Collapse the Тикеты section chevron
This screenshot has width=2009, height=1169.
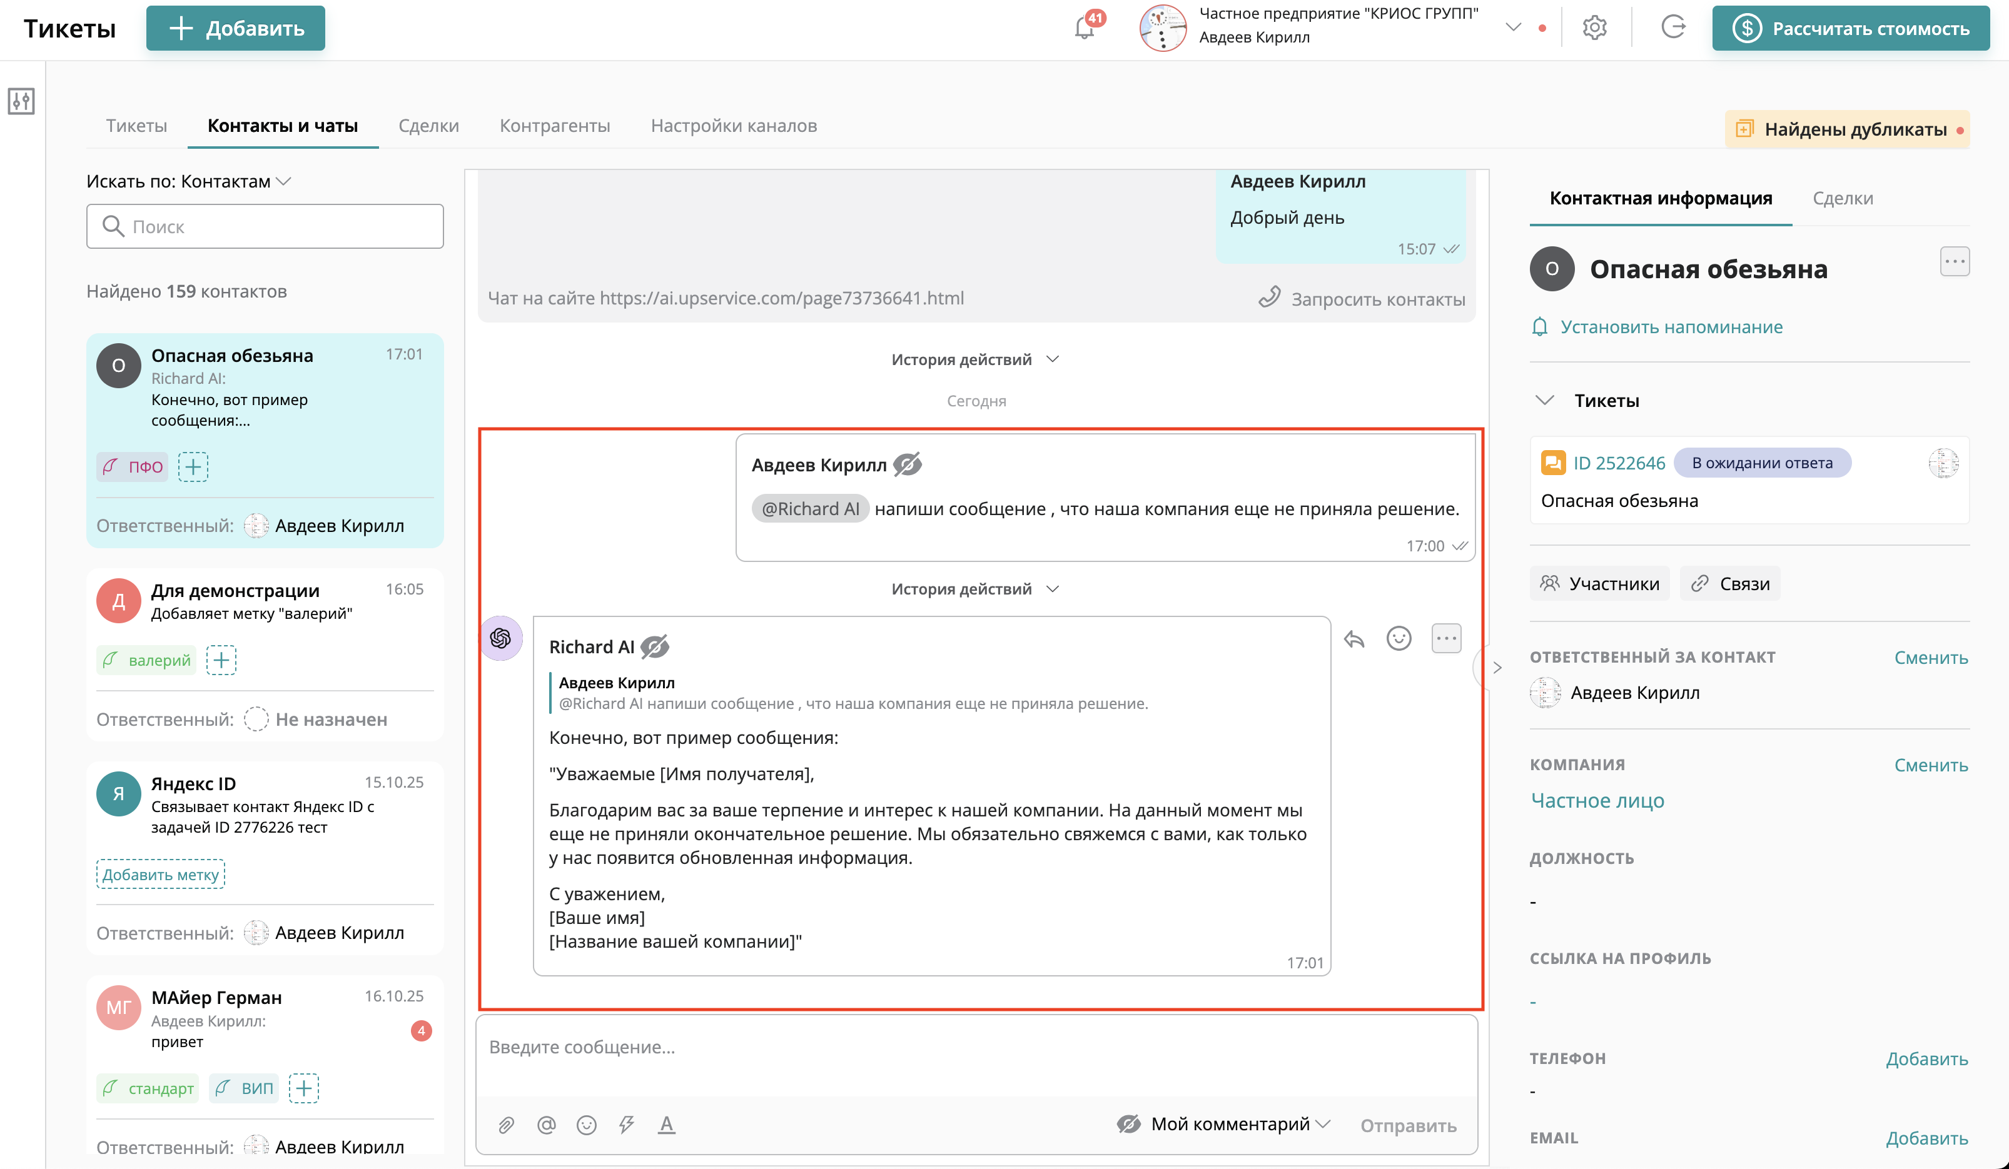(1545, 400)
